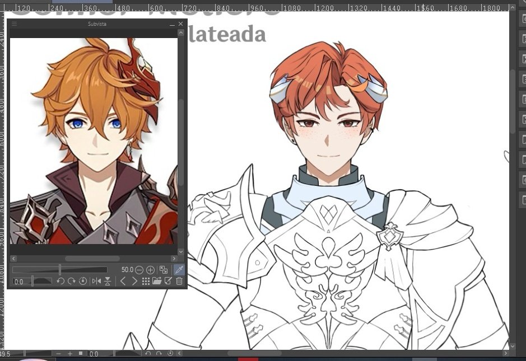Screen dimensions: 526x361
Task: Click the Subvista rotation slider handle
Action: [32, 281]
